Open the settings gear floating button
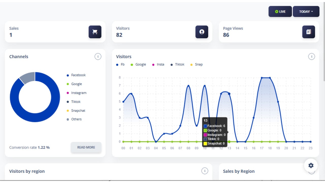Screen dimensions: 325x183 (311, 165)
